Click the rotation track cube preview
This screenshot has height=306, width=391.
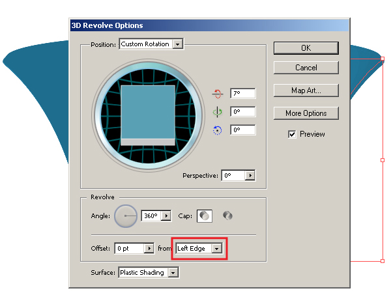click(x=148, y=115)
